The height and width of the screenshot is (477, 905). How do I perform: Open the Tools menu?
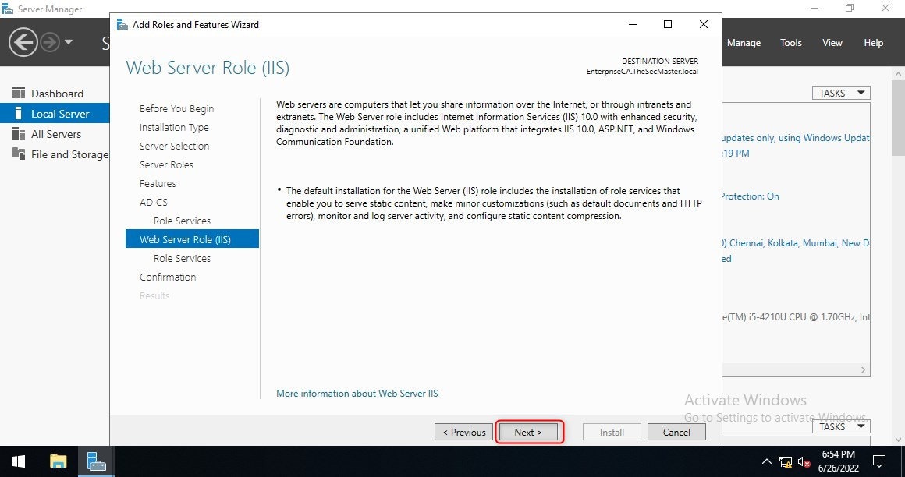791,43
